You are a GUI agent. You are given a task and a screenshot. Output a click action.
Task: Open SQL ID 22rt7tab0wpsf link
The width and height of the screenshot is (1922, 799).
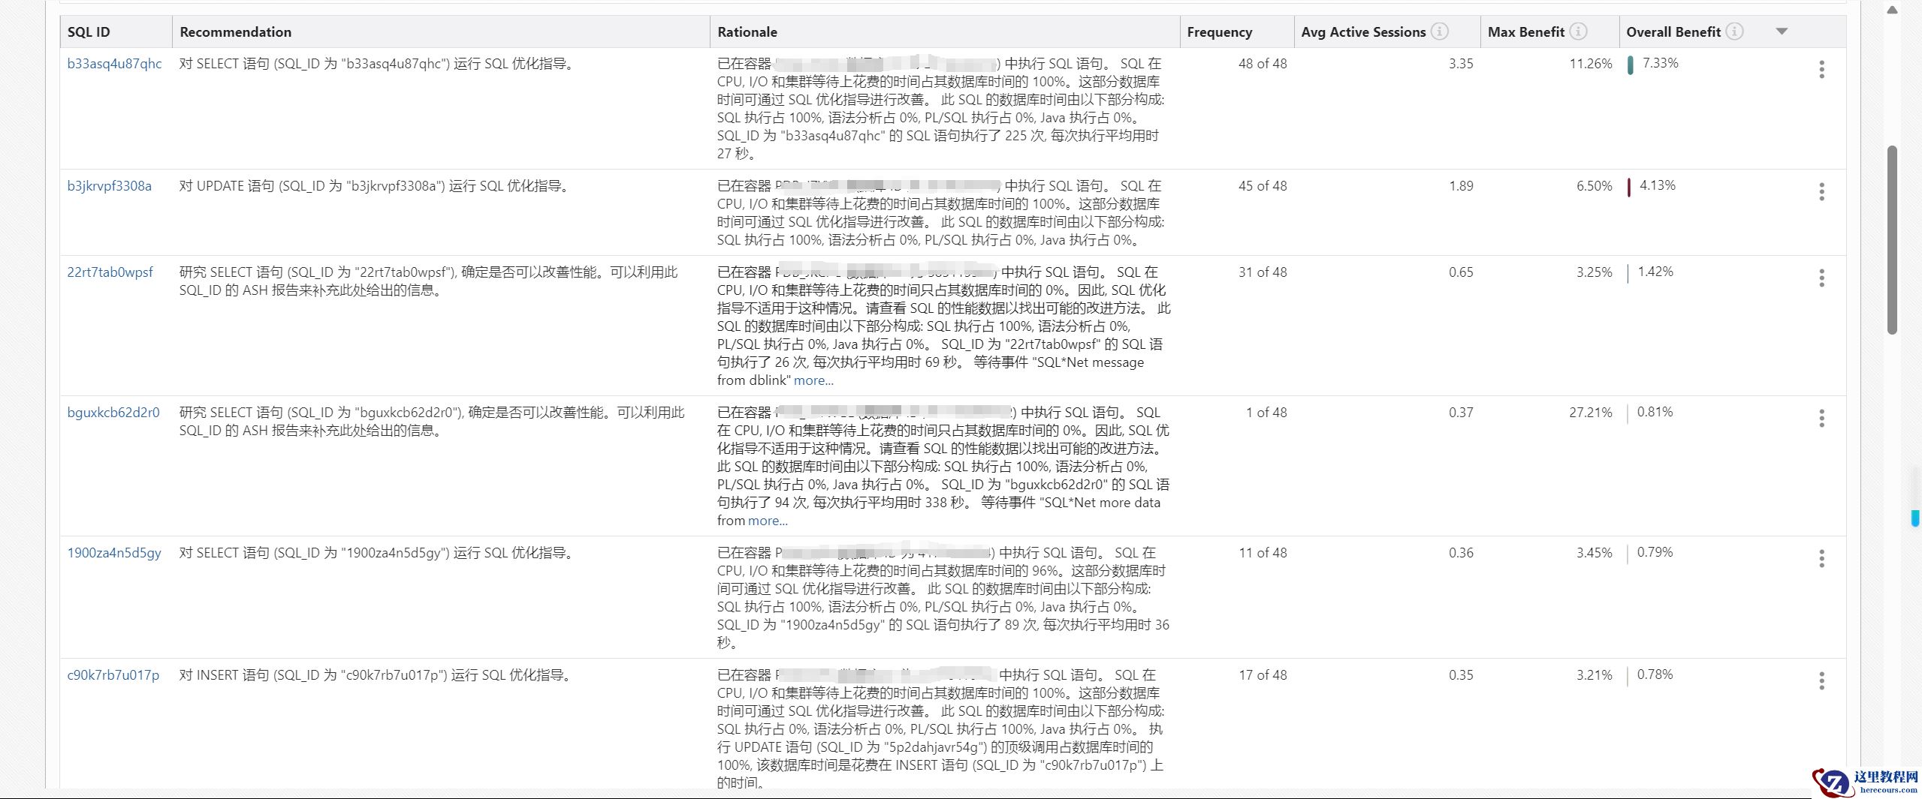pyautogui.click(x=110, y=272)
